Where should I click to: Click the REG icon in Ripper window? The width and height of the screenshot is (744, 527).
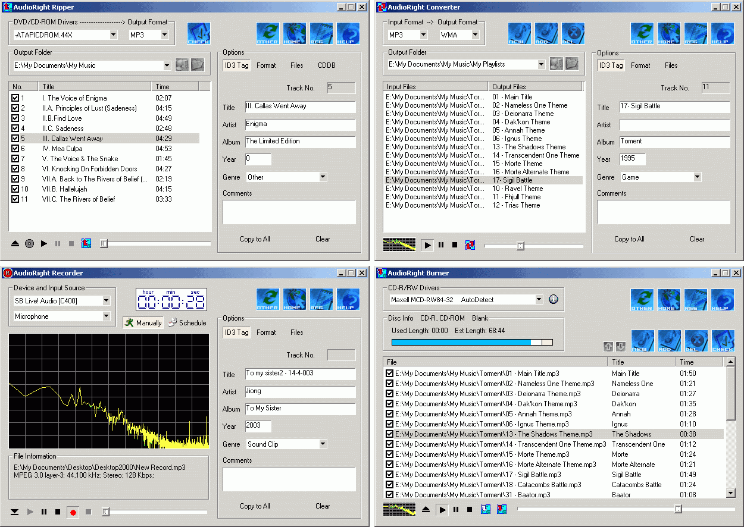321,34
